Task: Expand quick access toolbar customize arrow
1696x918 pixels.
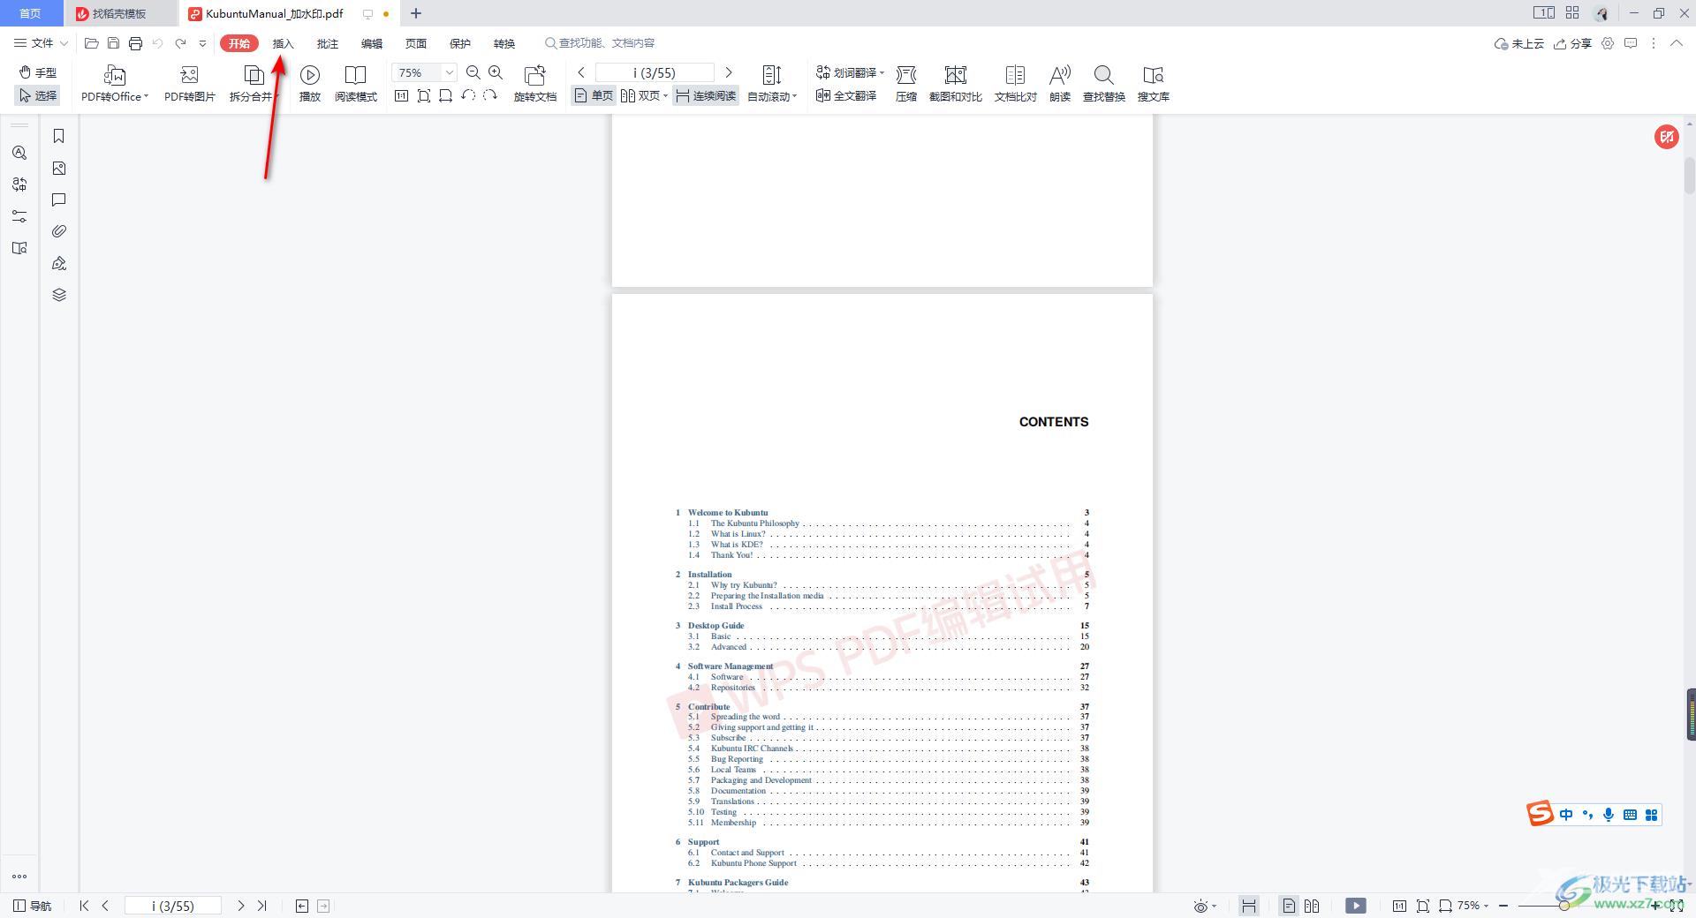Action: point(202,43)
